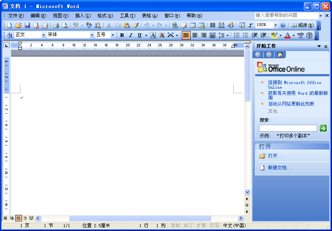Click the vertical scrollbar thumb

tap(247, 76)
